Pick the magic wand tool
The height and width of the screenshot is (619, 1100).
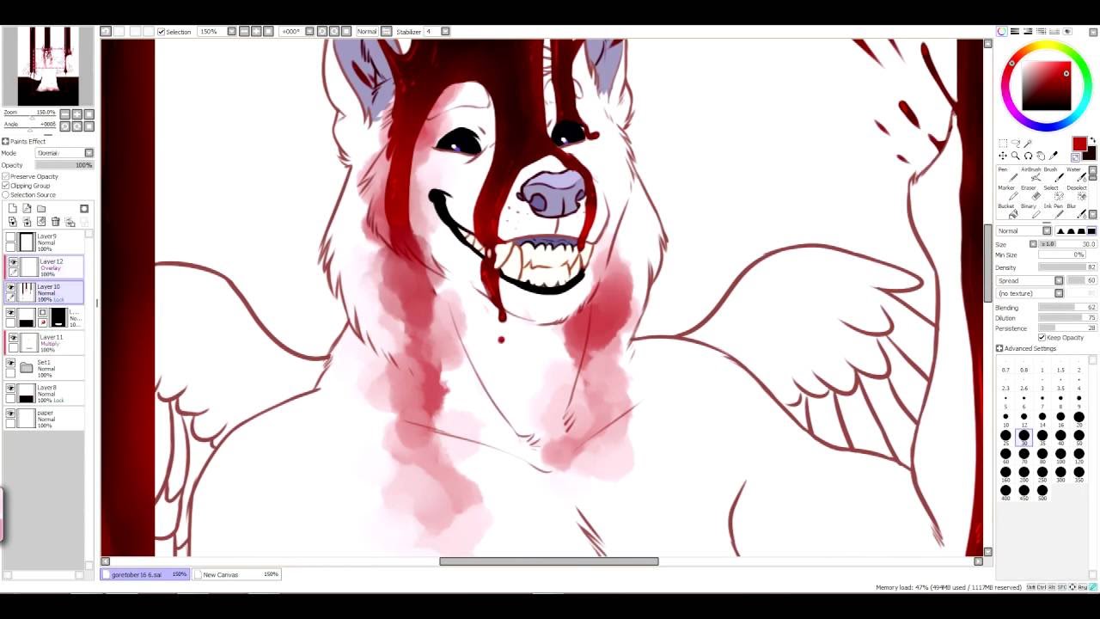pyautogui.click(x=1028, y=144)
